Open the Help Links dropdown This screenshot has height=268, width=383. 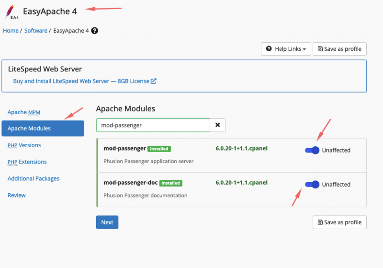(286, 49)
